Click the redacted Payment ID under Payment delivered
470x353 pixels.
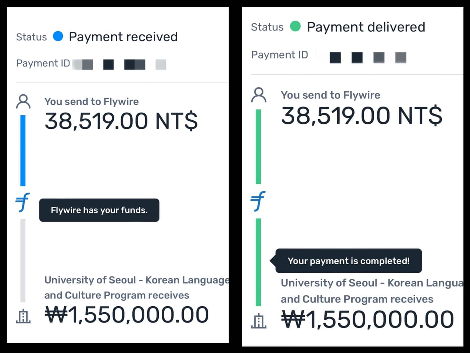pyautogui.click(x=367, y=57)
